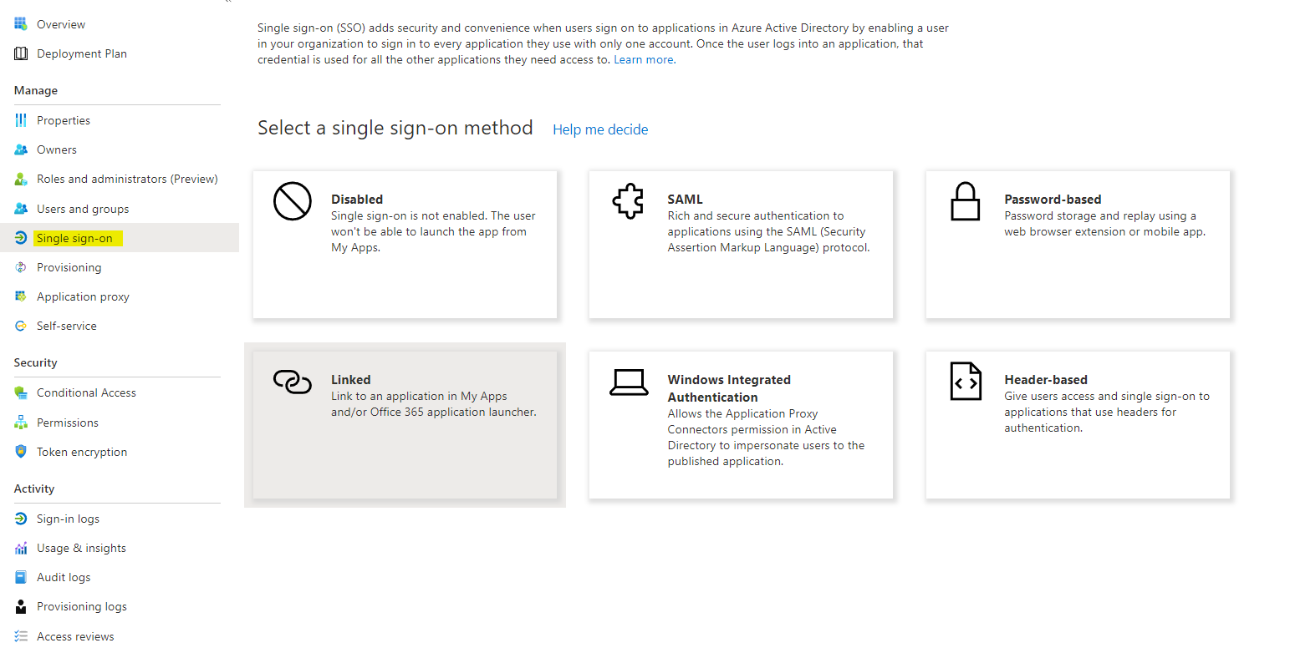
Task: Select the Provisioning icon in the sidebar
Action: pos(21,267)
